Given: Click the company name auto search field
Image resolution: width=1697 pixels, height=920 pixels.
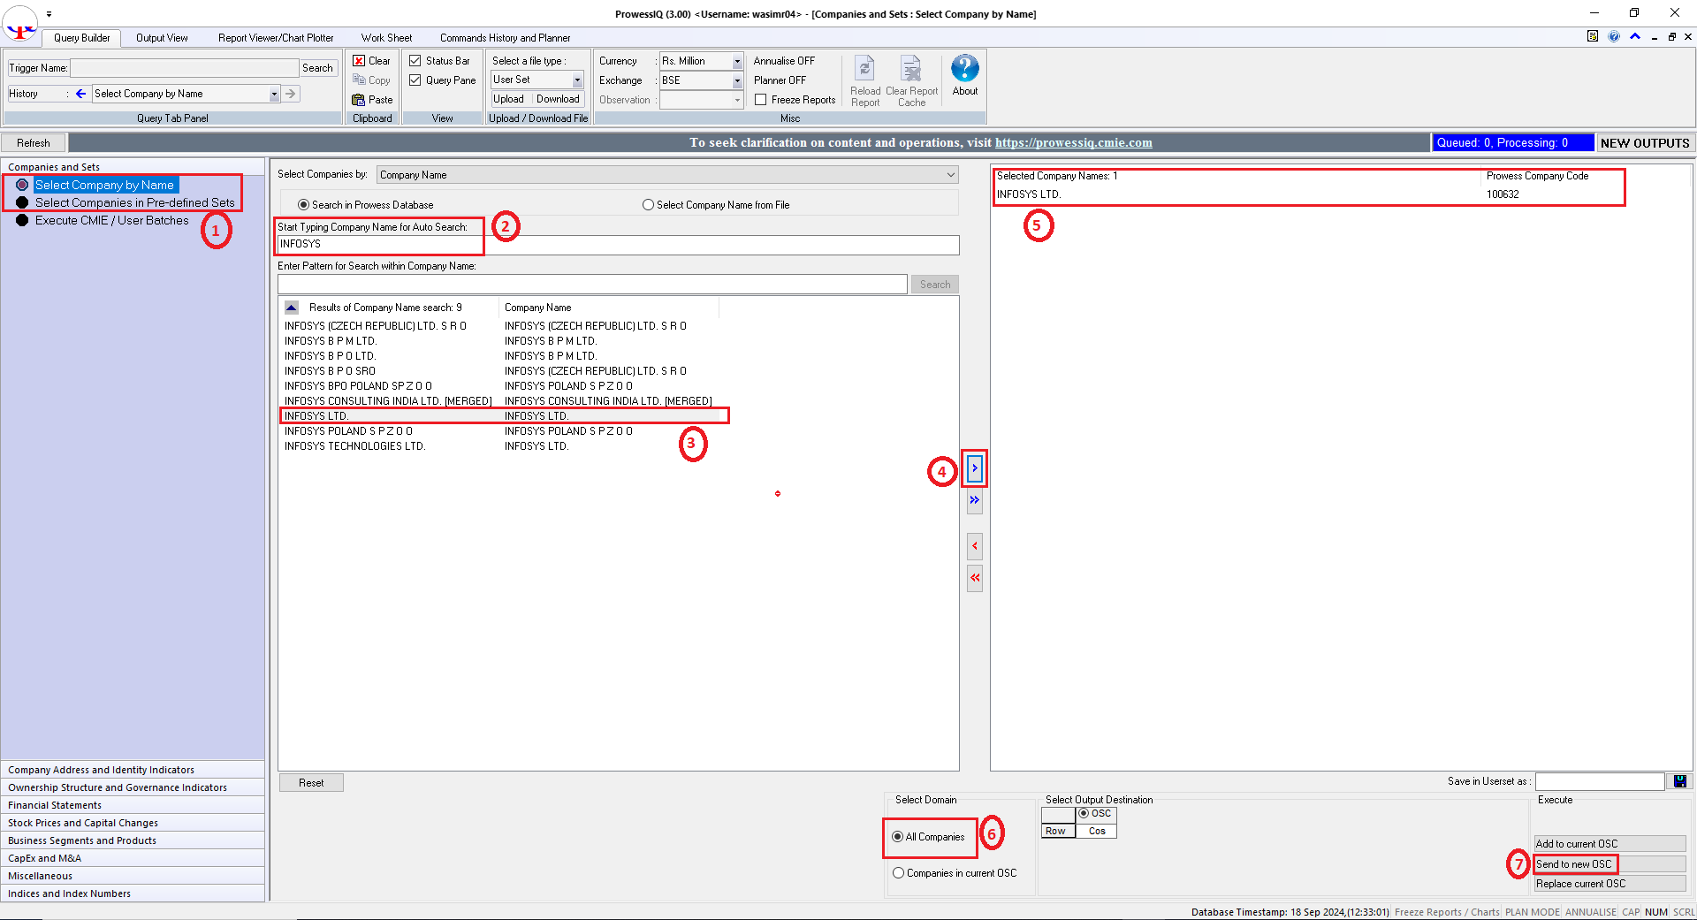Looking at the screenshot, I should coord(618,244).
